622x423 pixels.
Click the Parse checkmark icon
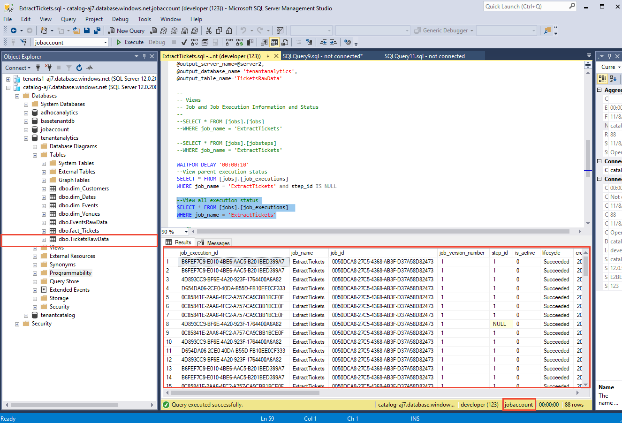coord(184,42)
